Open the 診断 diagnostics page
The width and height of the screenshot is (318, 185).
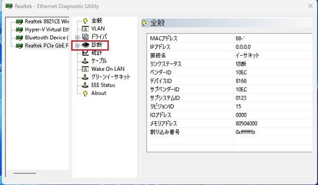click(97, 45)
